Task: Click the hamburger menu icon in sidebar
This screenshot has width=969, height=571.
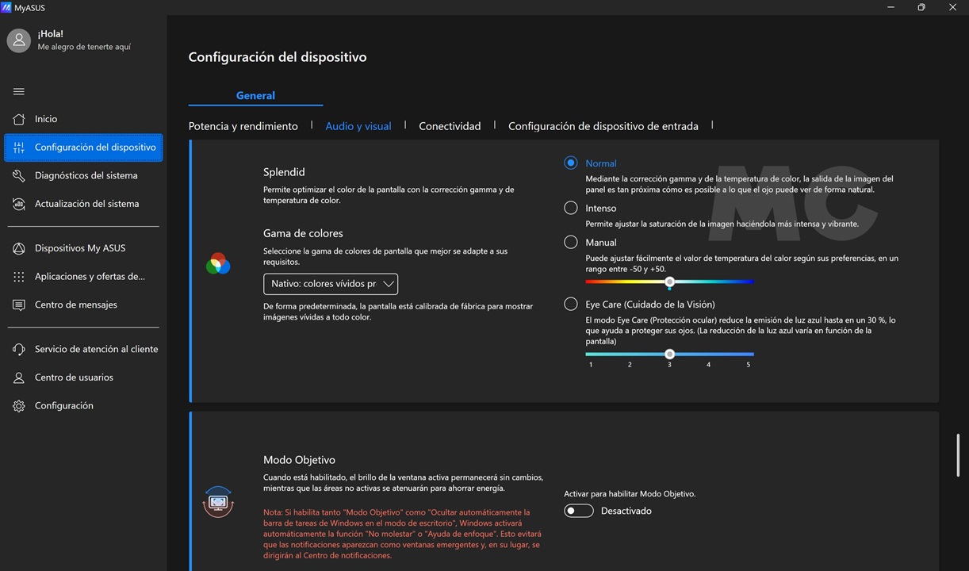Action: click(x=19, y=91)
